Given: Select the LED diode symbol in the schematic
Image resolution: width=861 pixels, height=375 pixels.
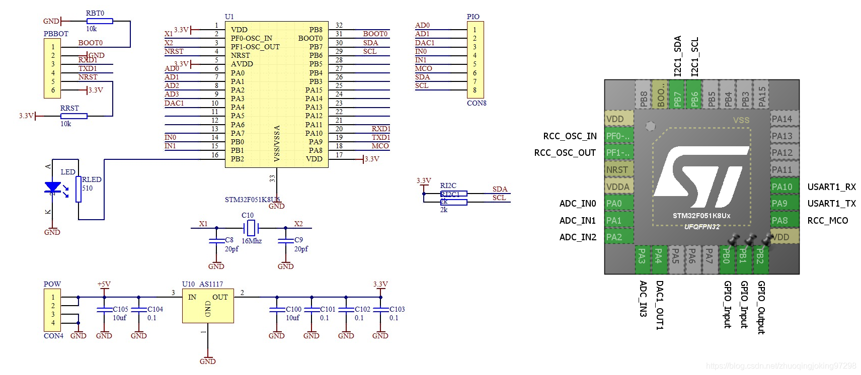Looking at the screenshot, I should [x=53, y=188].
